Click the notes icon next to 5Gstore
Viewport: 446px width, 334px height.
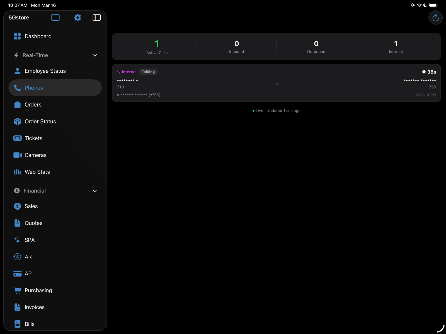pos(55,17)
